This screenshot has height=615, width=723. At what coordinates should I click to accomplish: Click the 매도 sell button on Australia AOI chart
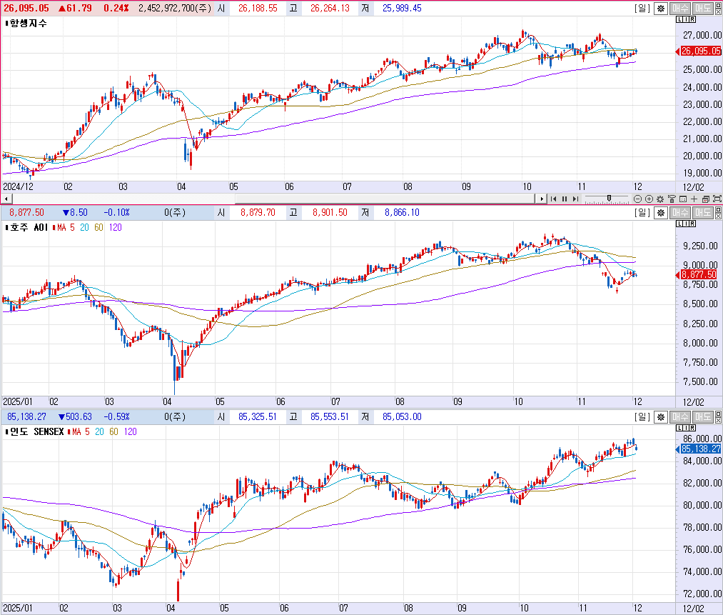click(703, 213)
